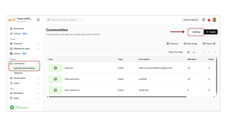Click the horizontal table scrollbar

tap(118, 97)
